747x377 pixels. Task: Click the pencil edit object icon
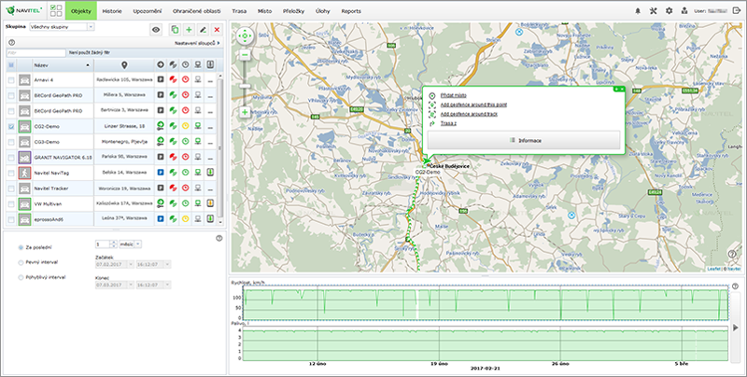click(x=203, y=31)
